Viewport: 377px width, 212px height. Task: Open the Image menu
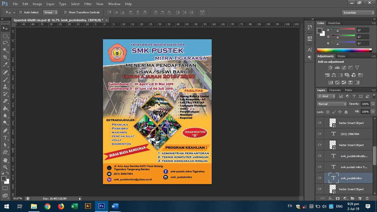pyautogui.click(x=37, y=4)
